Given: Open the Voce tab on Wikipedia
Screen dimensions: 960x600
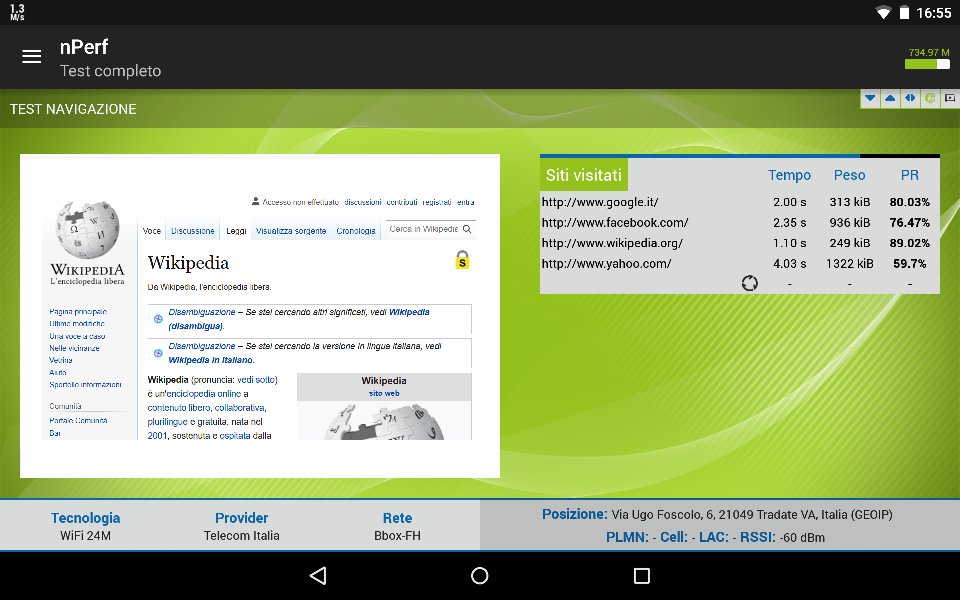Looking at the screenshot, I should coord(152,231).
